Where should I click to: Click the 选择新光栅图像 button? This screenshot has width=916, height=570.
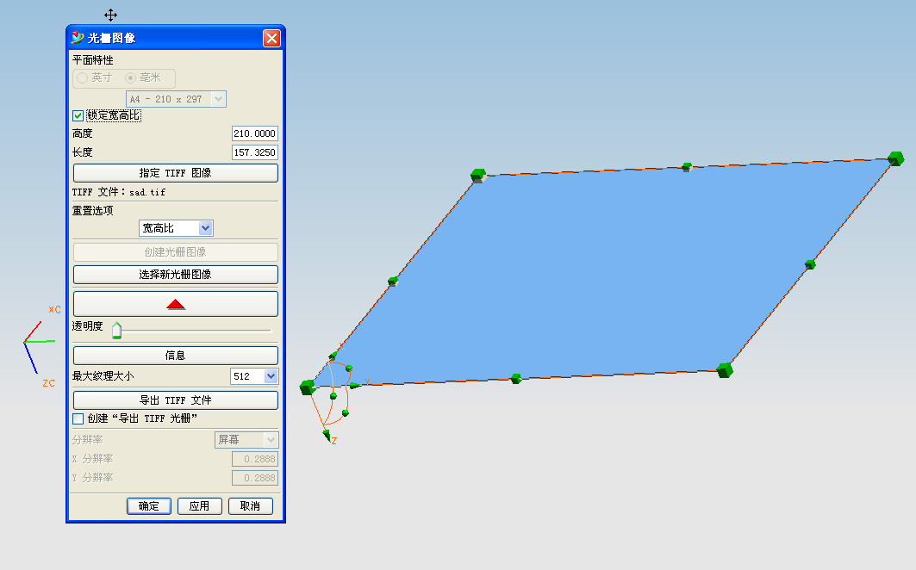[x=175, y=275]
